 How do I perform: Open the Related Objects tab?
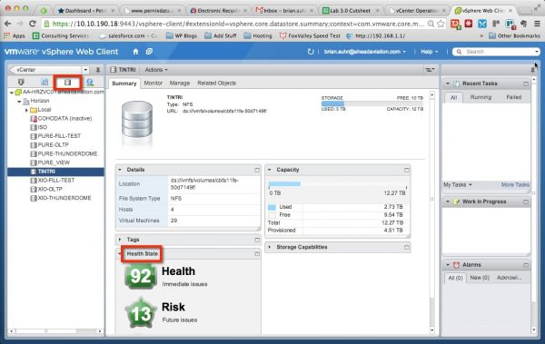(x=216, y=84)
